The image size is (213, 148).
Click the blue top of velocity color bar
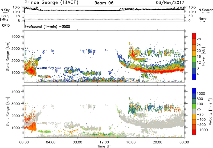[x=194, y=91]
